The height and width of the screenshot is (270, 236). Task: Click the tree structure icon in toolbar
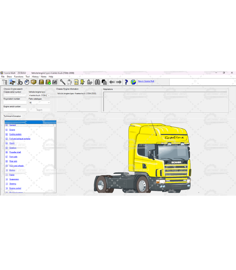(5, 82)
